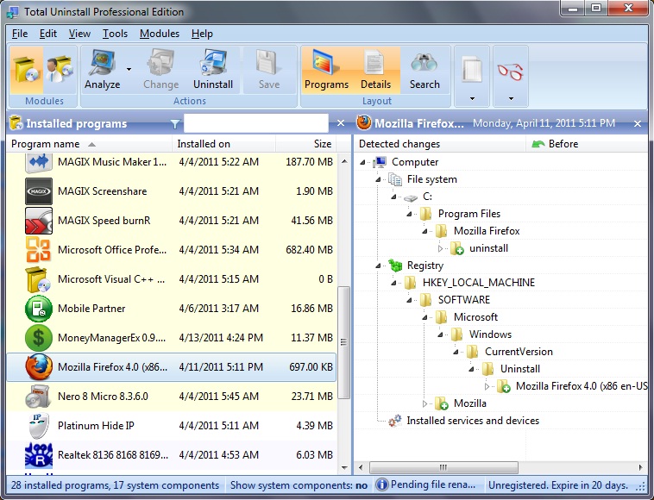
Task: Expand the Mozilla registry key node
Action: [x=424, y=403]
